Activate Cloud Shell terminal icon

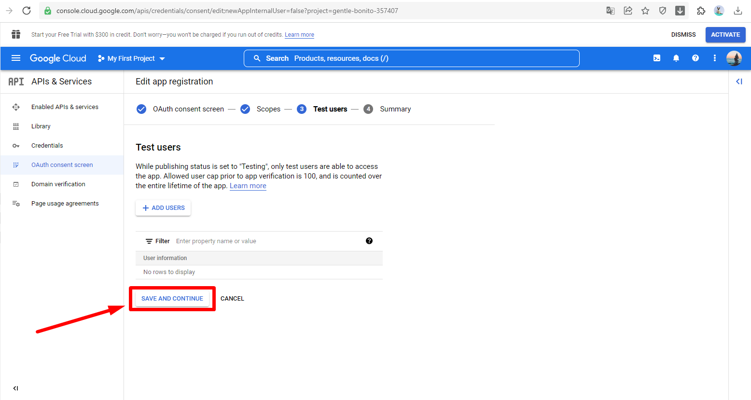[x=657, y=58]
